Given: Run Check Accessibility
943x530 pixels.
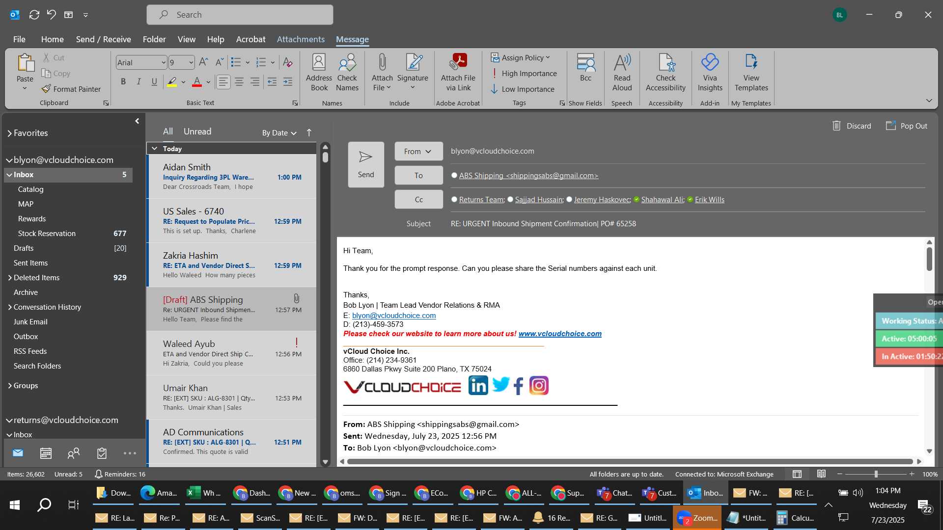Looking at the screenshot, I should click(x=666, y=73).
